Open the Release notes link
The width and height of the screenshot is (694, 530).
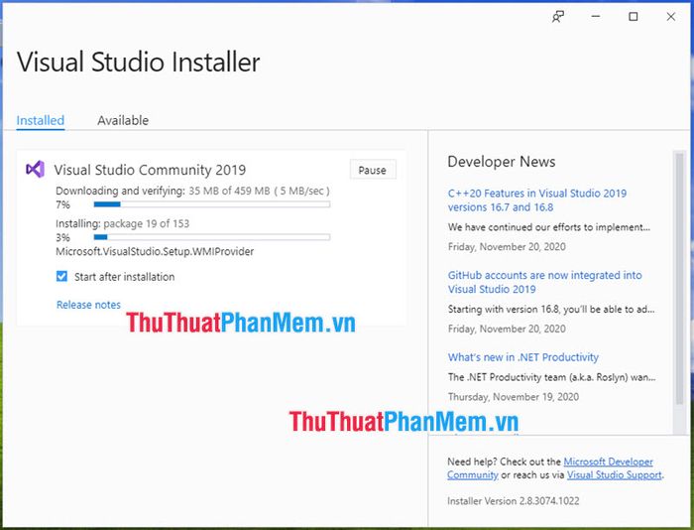point(88,305)
